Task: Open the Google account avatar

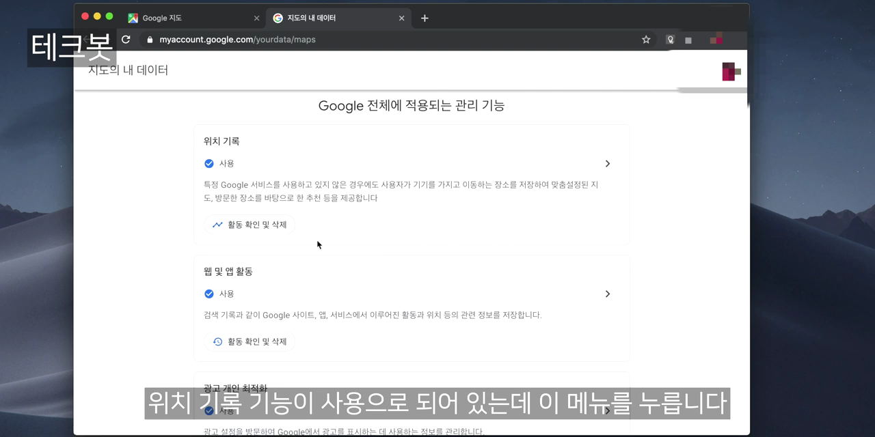Action: click(x=731, y=71)
